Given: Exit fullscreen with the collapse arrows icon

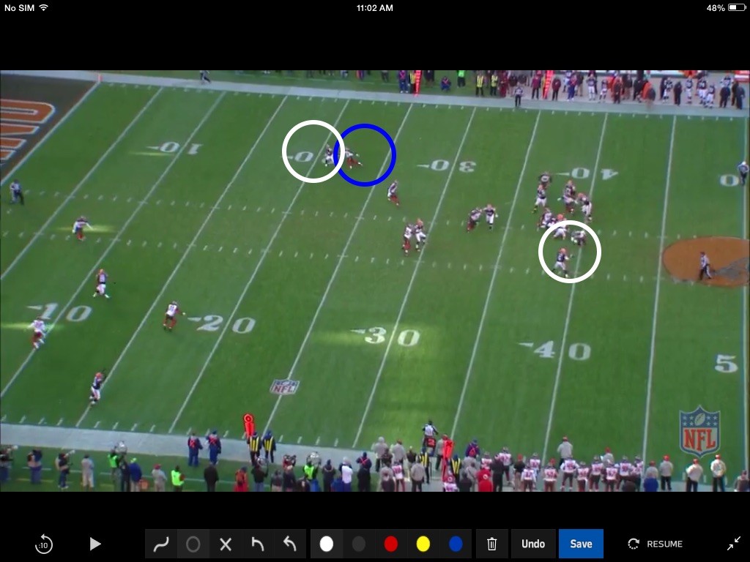Looking at the screenshot, I should [733, 544].
